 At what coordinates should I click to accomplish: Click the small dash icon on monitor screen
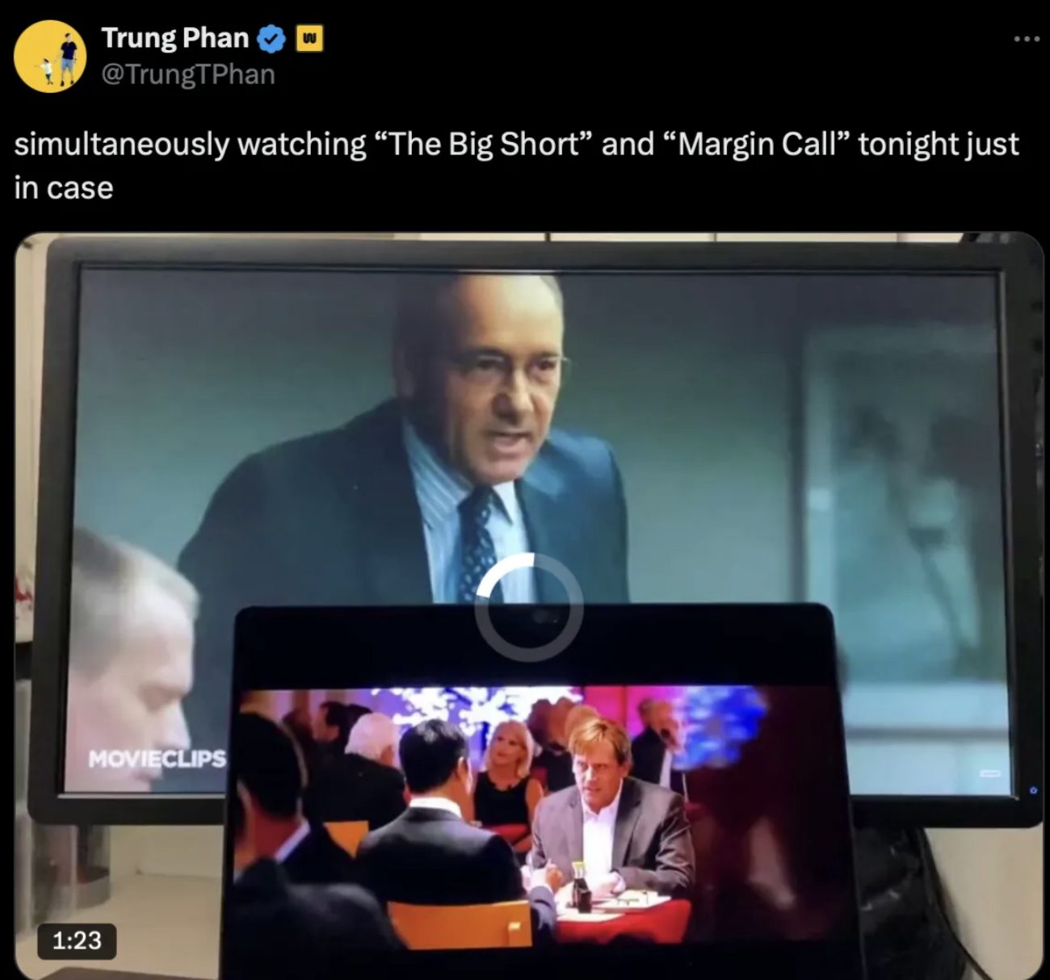(989, 773)
